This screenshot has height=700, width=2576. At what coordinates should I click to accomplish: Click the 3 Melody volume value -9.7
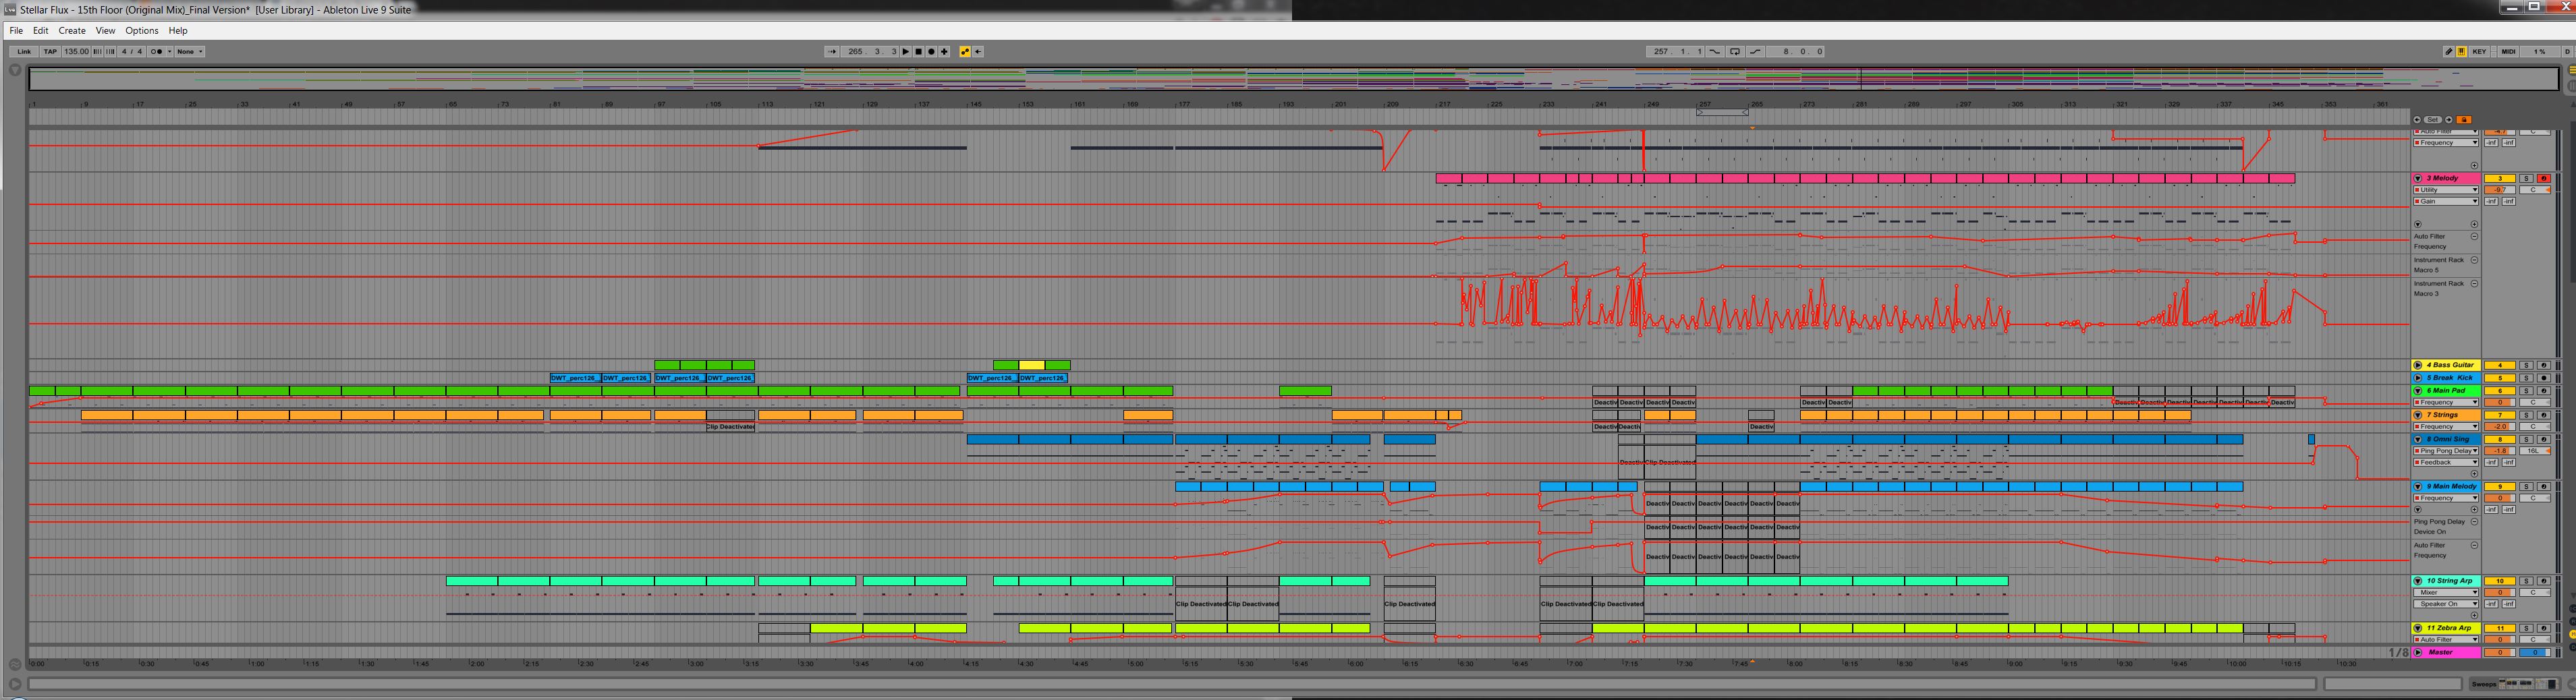2500,190
